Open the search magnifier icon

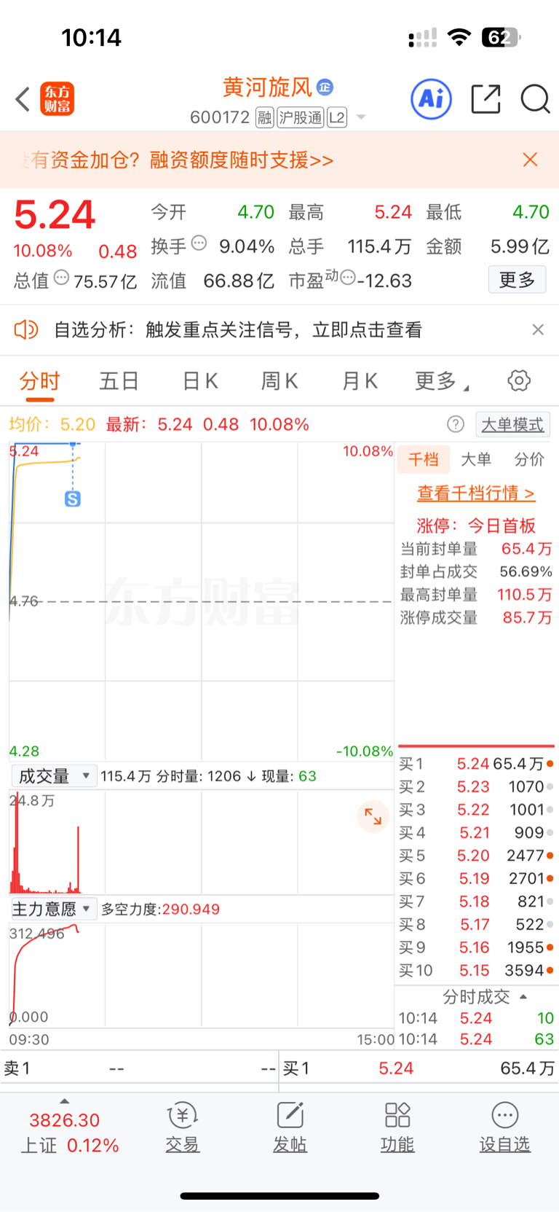535,99
